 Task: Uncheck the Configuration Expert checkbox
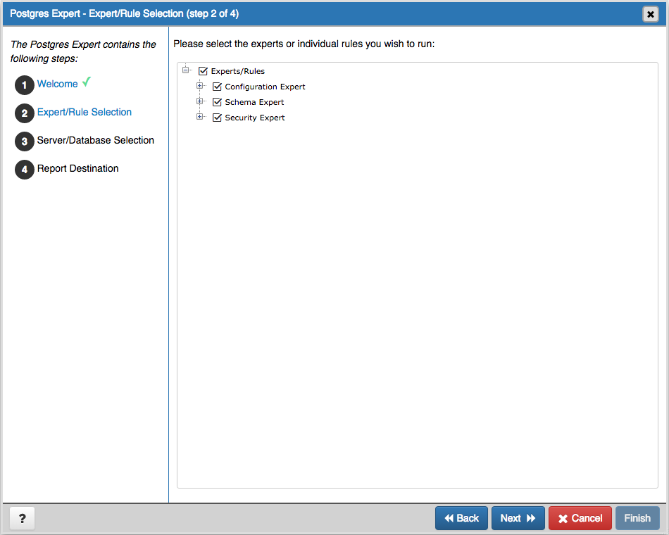[x=217, y=87]
